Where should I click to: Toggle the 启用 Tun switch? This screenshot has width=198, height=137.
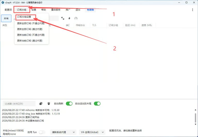click(x=42, y=132)
